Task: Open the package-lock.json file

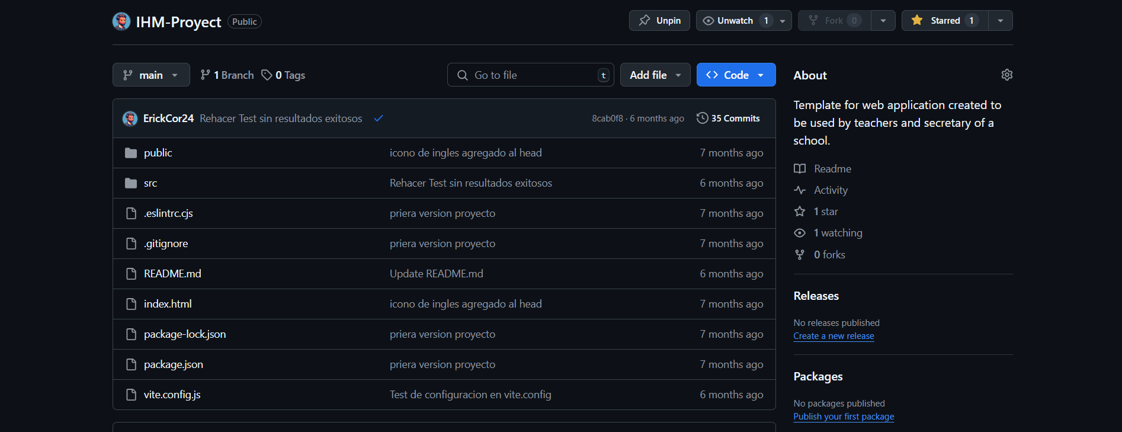Action: 185,334
